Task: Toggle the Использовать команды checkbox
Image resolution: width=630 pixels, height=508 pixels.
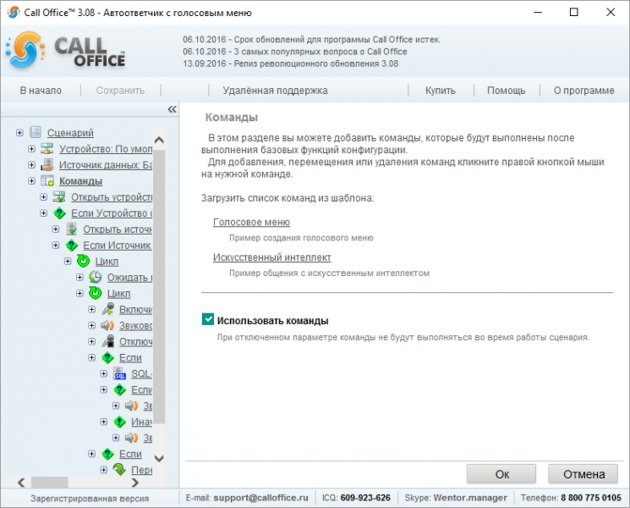Action: click(x=208, y=319)
